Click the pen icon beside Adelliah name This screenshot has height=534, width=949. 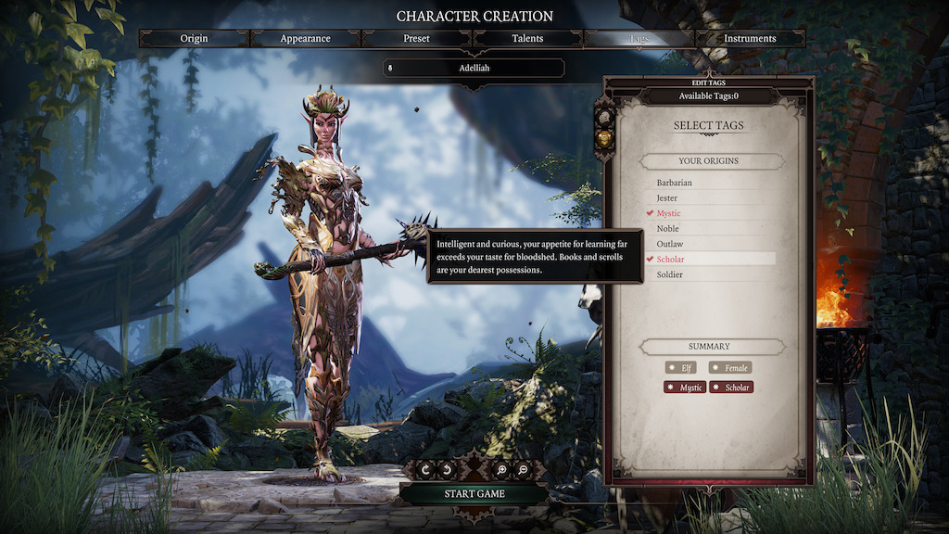pyautogui.click(x=390, y=68)
